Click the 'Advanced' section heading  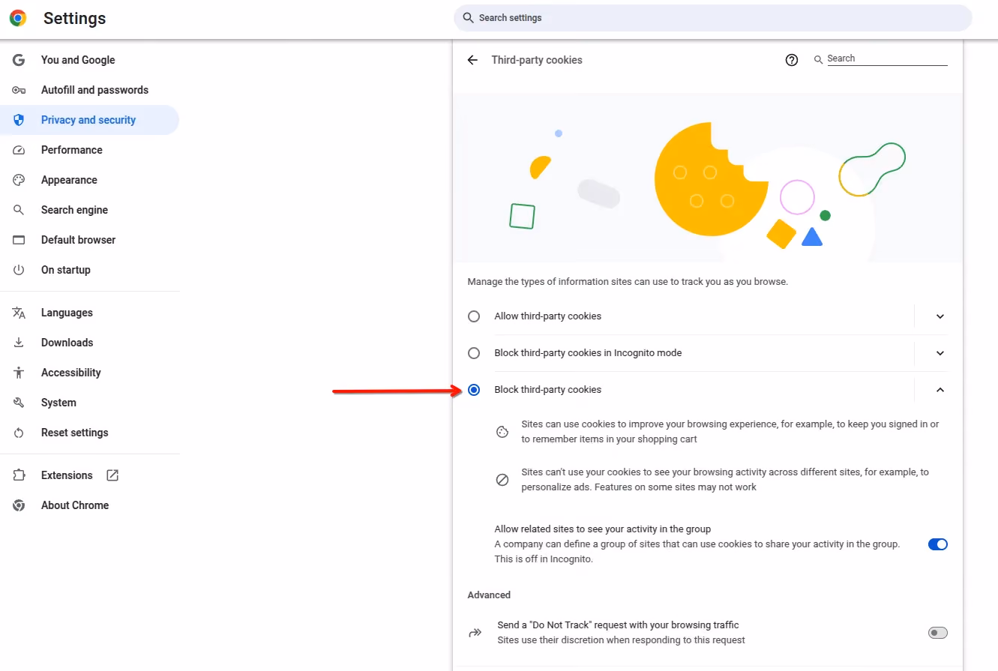click(x=489, y=595)
